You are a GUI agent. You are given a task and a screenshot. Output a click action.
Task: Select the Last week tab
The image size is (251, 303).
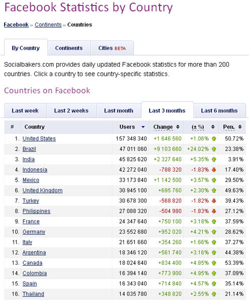[25, 110]
